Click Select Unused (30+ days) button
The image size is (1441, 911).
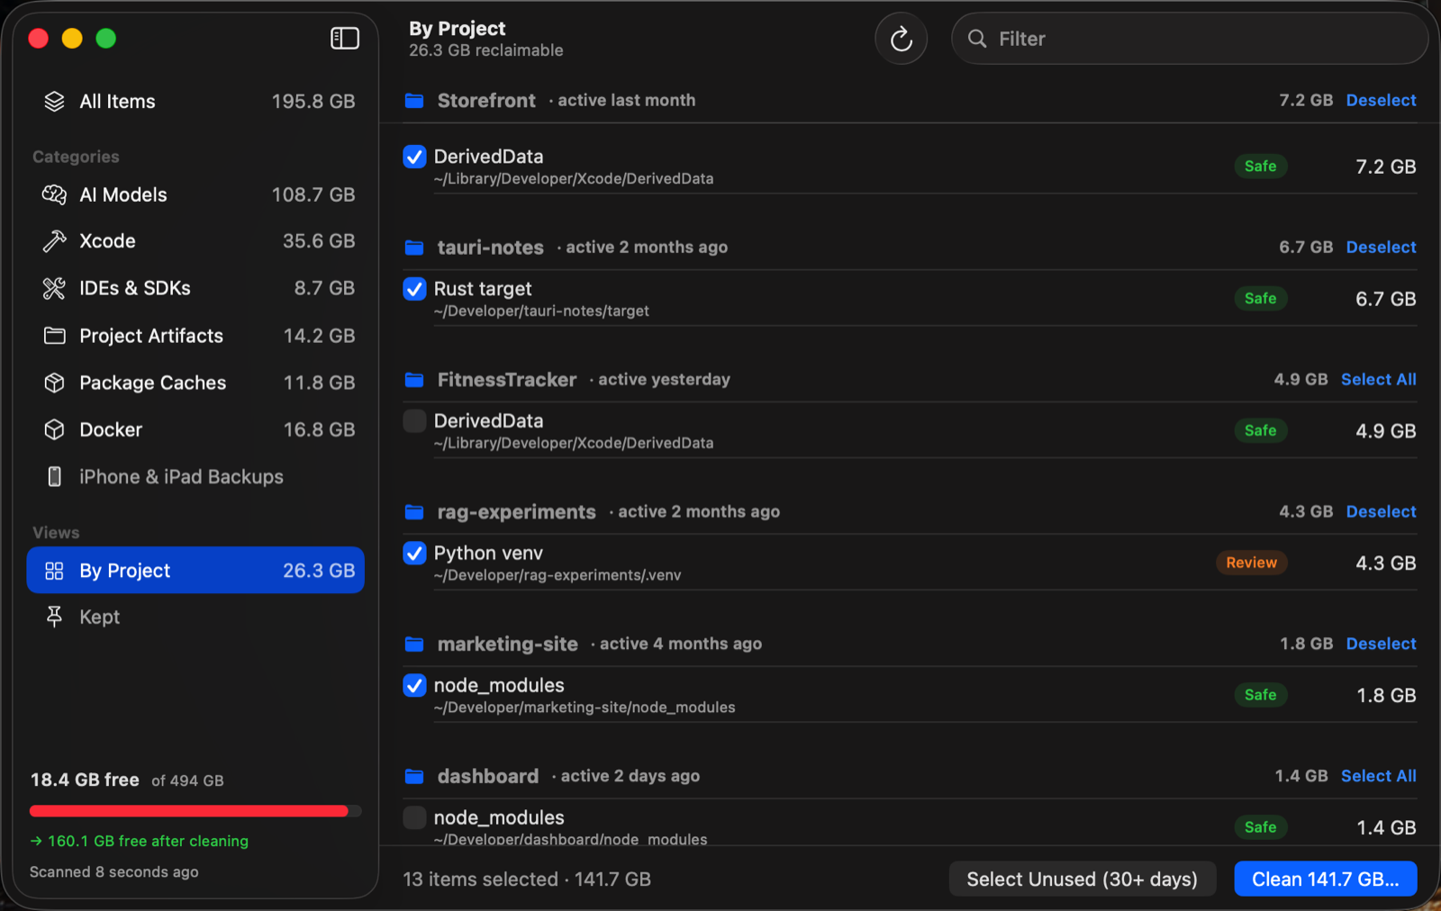pyautogui.click(x=1083, y=879)
